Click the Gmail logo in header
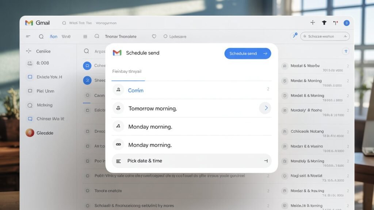374x210 pixels. [38, 23]
